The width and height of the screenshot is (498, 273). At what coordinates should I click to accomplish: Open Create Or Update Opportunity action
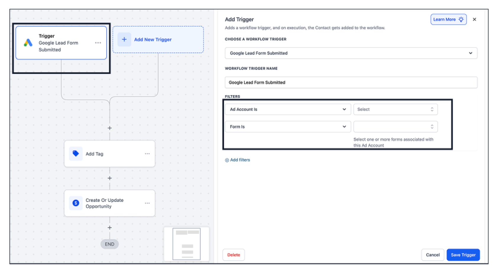[109, 203]
